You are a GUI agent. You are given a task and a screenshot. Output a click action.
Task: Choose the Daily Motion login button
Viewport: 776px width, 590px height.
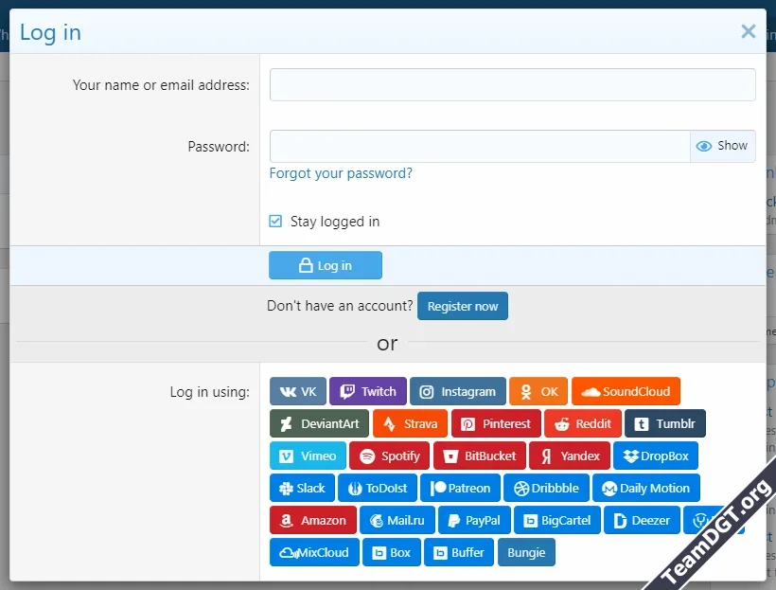point(646,488)
